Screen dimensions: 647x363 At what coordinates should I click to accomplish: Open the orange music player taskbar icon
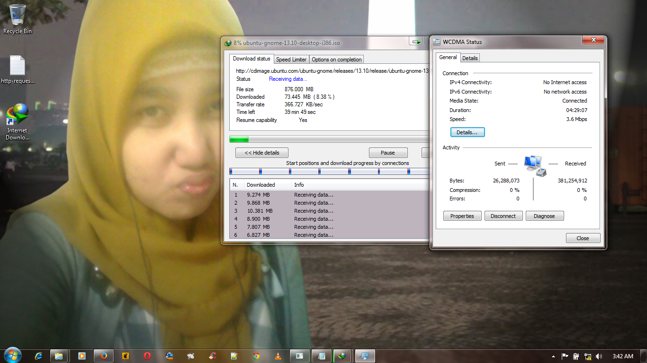coord(126,356)
